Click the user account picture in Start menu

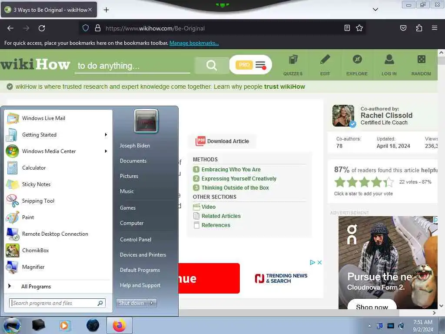(146, 121)
